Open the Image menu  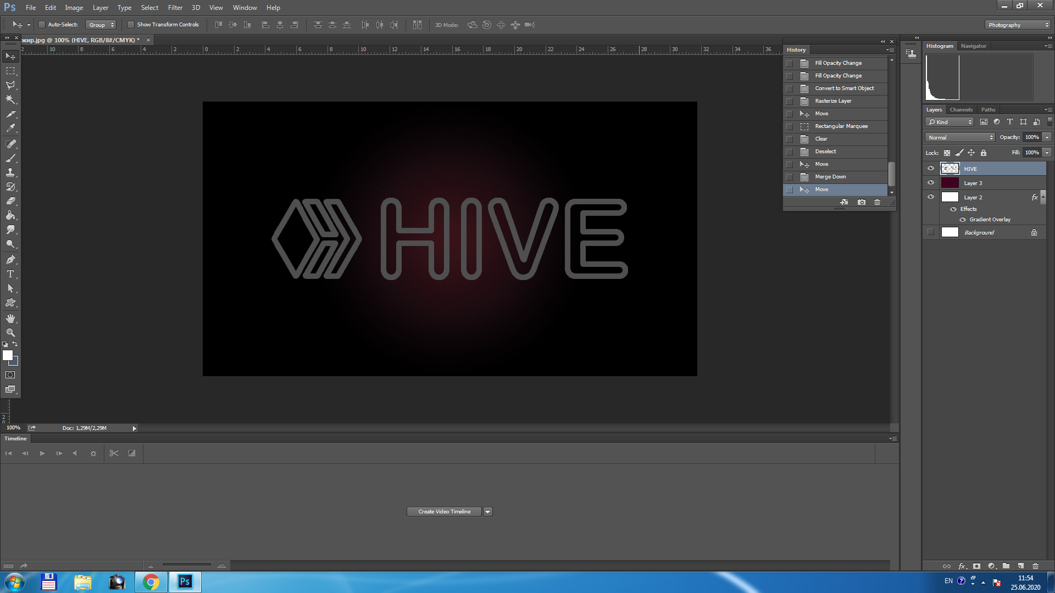pos(74,8)
